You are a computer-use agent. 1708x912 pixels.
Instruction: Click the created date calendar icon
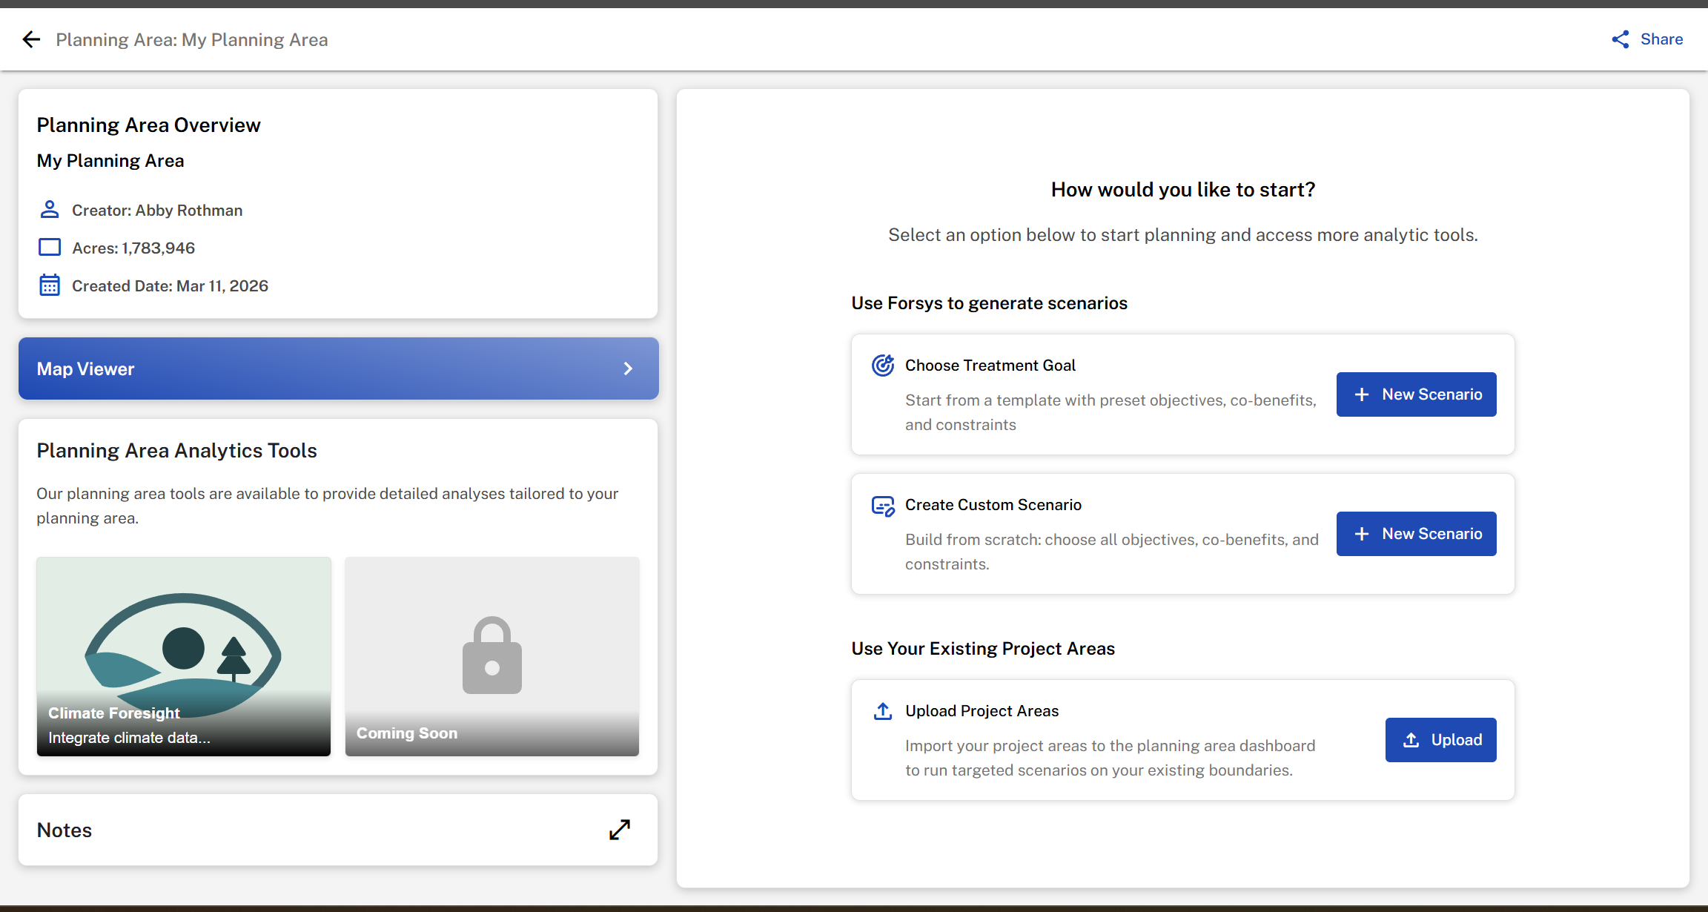(x=50, y=285)
